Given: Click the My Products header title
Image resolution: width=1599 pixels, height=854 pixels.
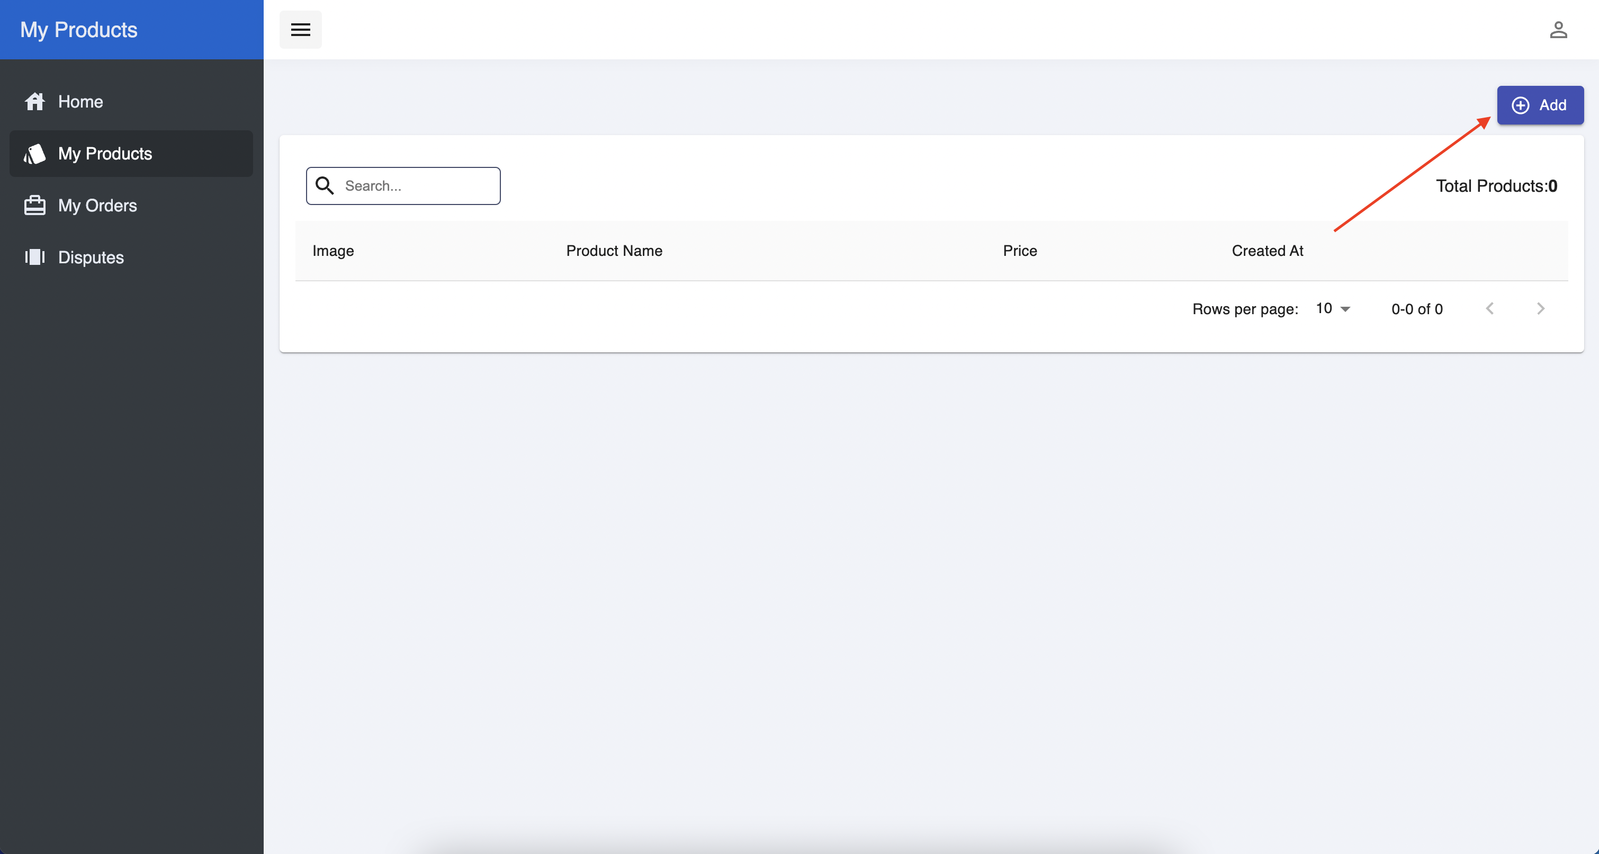Looking at the screenshot, I should pyautogui.click(x=79, y=30).
